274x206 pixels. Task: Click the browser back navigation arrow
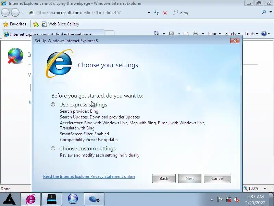pyautogui.click(x=5, y=13)
